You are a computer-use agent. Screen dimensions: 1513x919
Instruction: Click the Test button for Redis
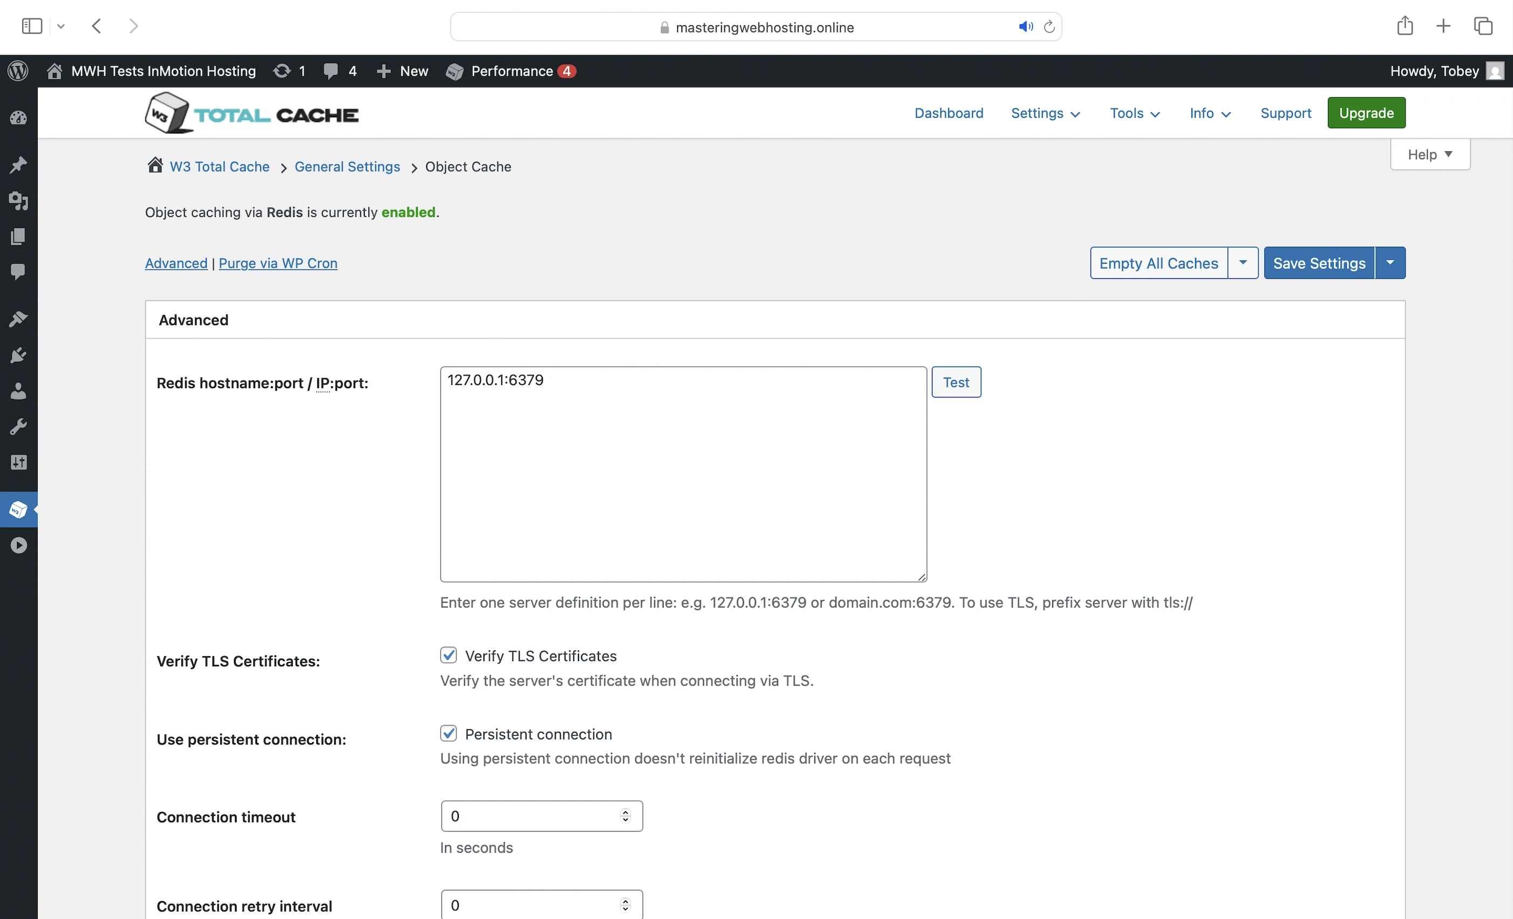coord(956,382)
